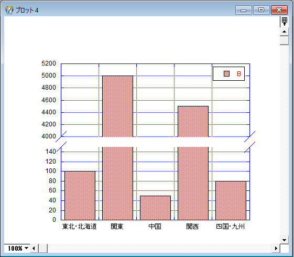Image resolution: width=294 pixels, height=257 pixels.
Task: Click the 関西 axis label
Action: click(192, 227)
